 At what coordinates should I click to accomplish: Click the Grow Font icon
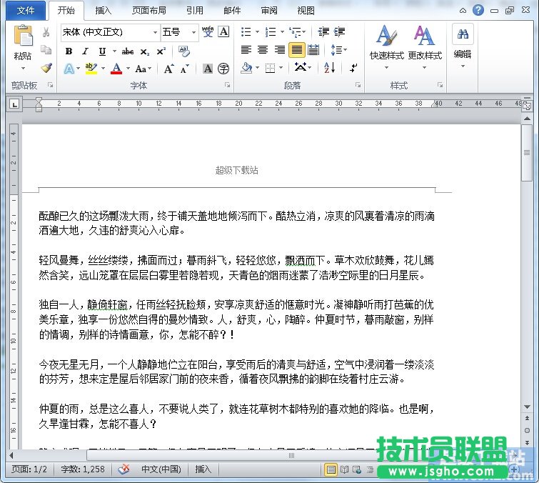pyautogui.click(x=168, y=69)
